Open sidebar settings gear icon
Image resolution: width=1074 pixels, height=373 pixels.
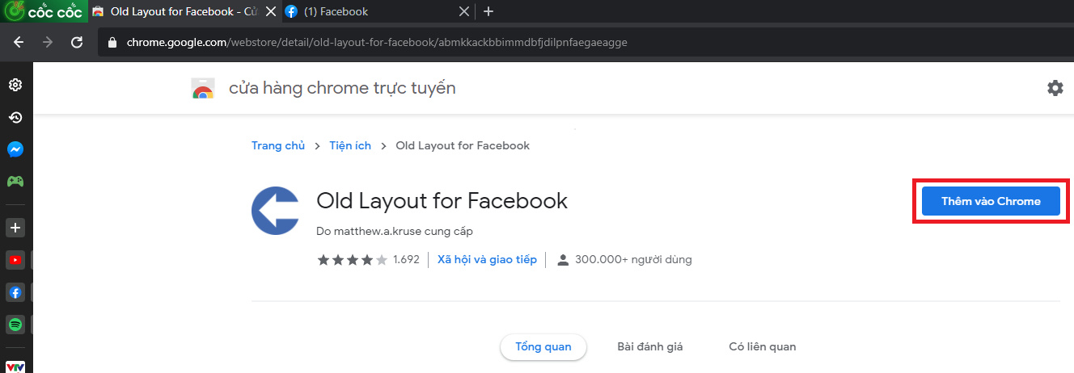pyautogui.click(x=15, y=85)
